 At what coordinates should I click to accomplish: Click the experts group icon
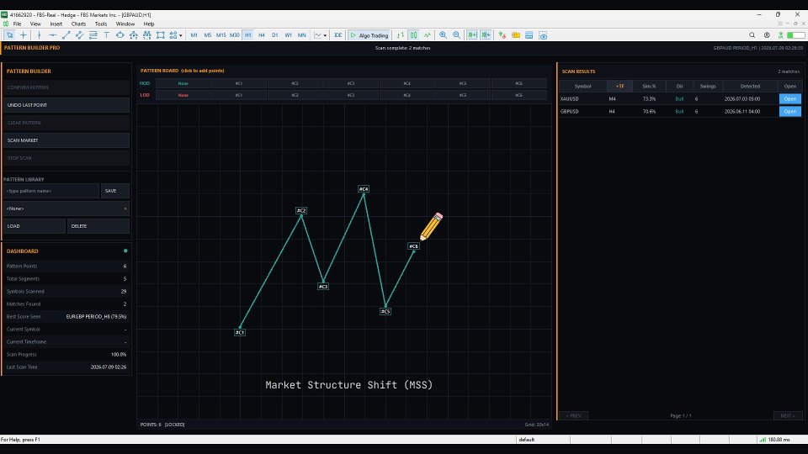(146, 35)
